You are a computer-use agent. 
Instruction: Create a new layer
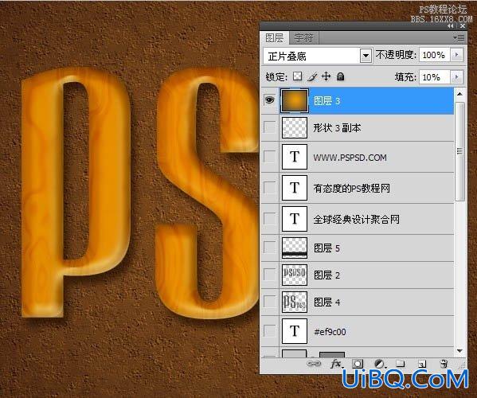[x=422, y=364]
